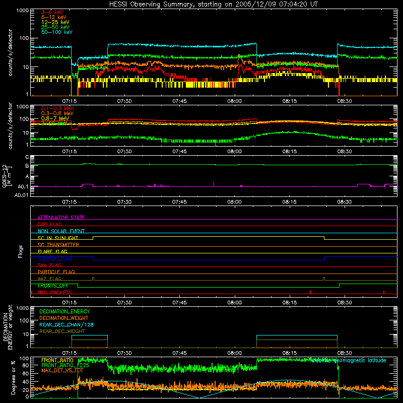The width and height of the screenshot is (403, 403).
Task: Click the 07:45 time label below the GOES panel
Action: coord(179,202)
